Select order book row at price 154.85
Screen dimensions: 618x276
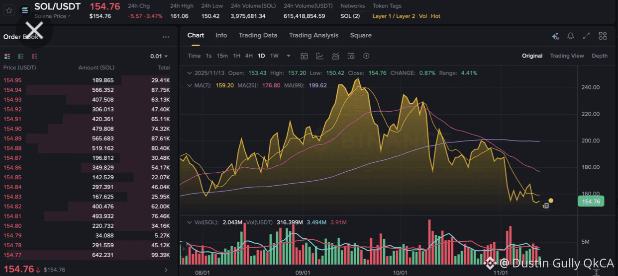pos(87,177)
